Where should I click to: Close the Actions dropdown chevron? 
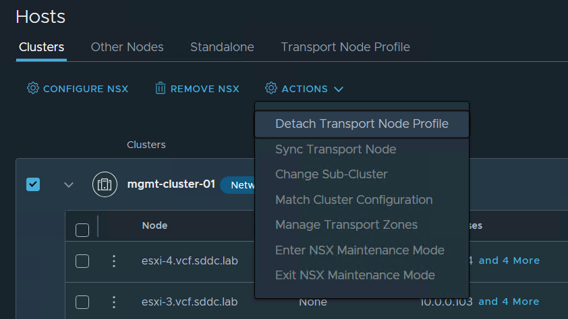(x=339, y=89)
